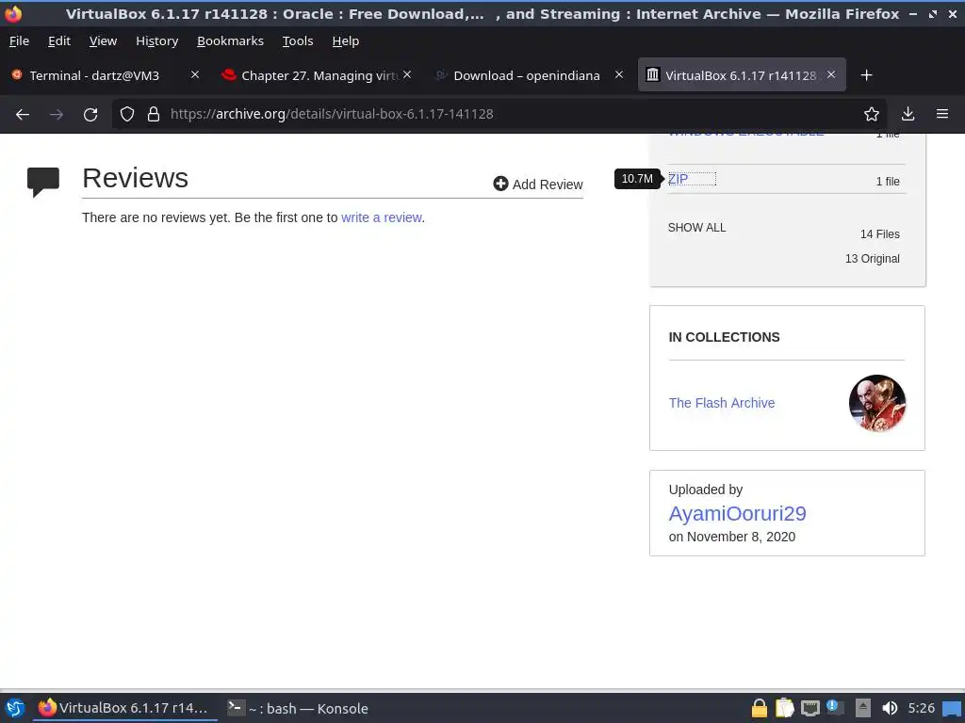The image size is (965, 723).
Task: Go back to the previous page
Action: pos(23,114)
